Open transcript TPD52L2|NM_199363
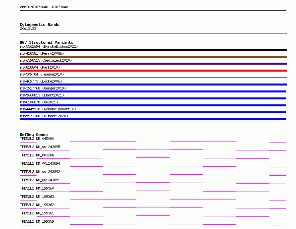296x229 pixels. [37, 197]
